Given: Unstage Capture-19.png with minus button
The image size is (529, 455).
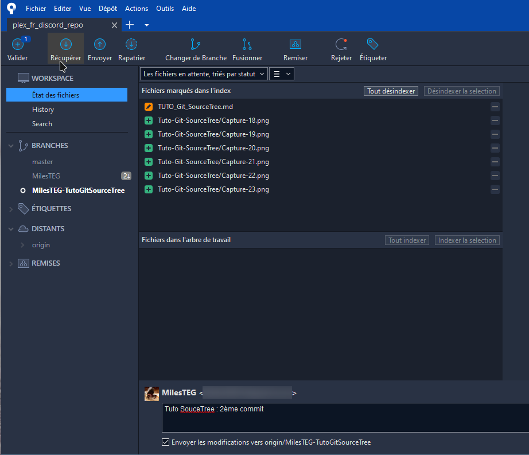Looking at the screenshot, I should point(495,135).
